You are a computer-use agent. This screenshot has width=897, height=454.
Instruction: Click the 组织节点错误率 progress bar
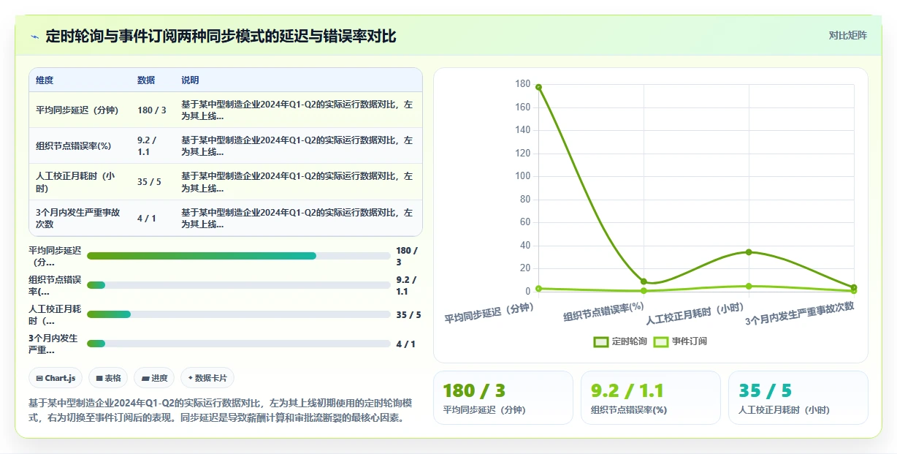tap(238, 285)
